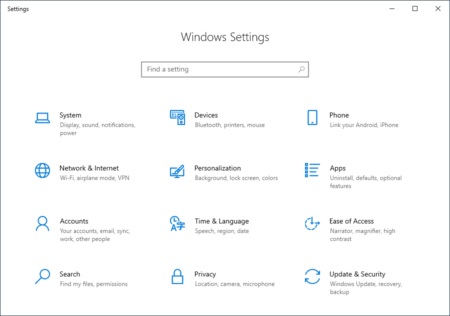Open the Time & Language heading
The height and width of the screenshot is (316, 450).
coord(222,221)
